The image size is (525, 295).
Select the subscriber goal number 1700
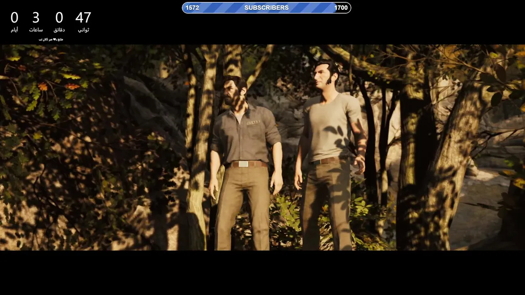(341, 8)
